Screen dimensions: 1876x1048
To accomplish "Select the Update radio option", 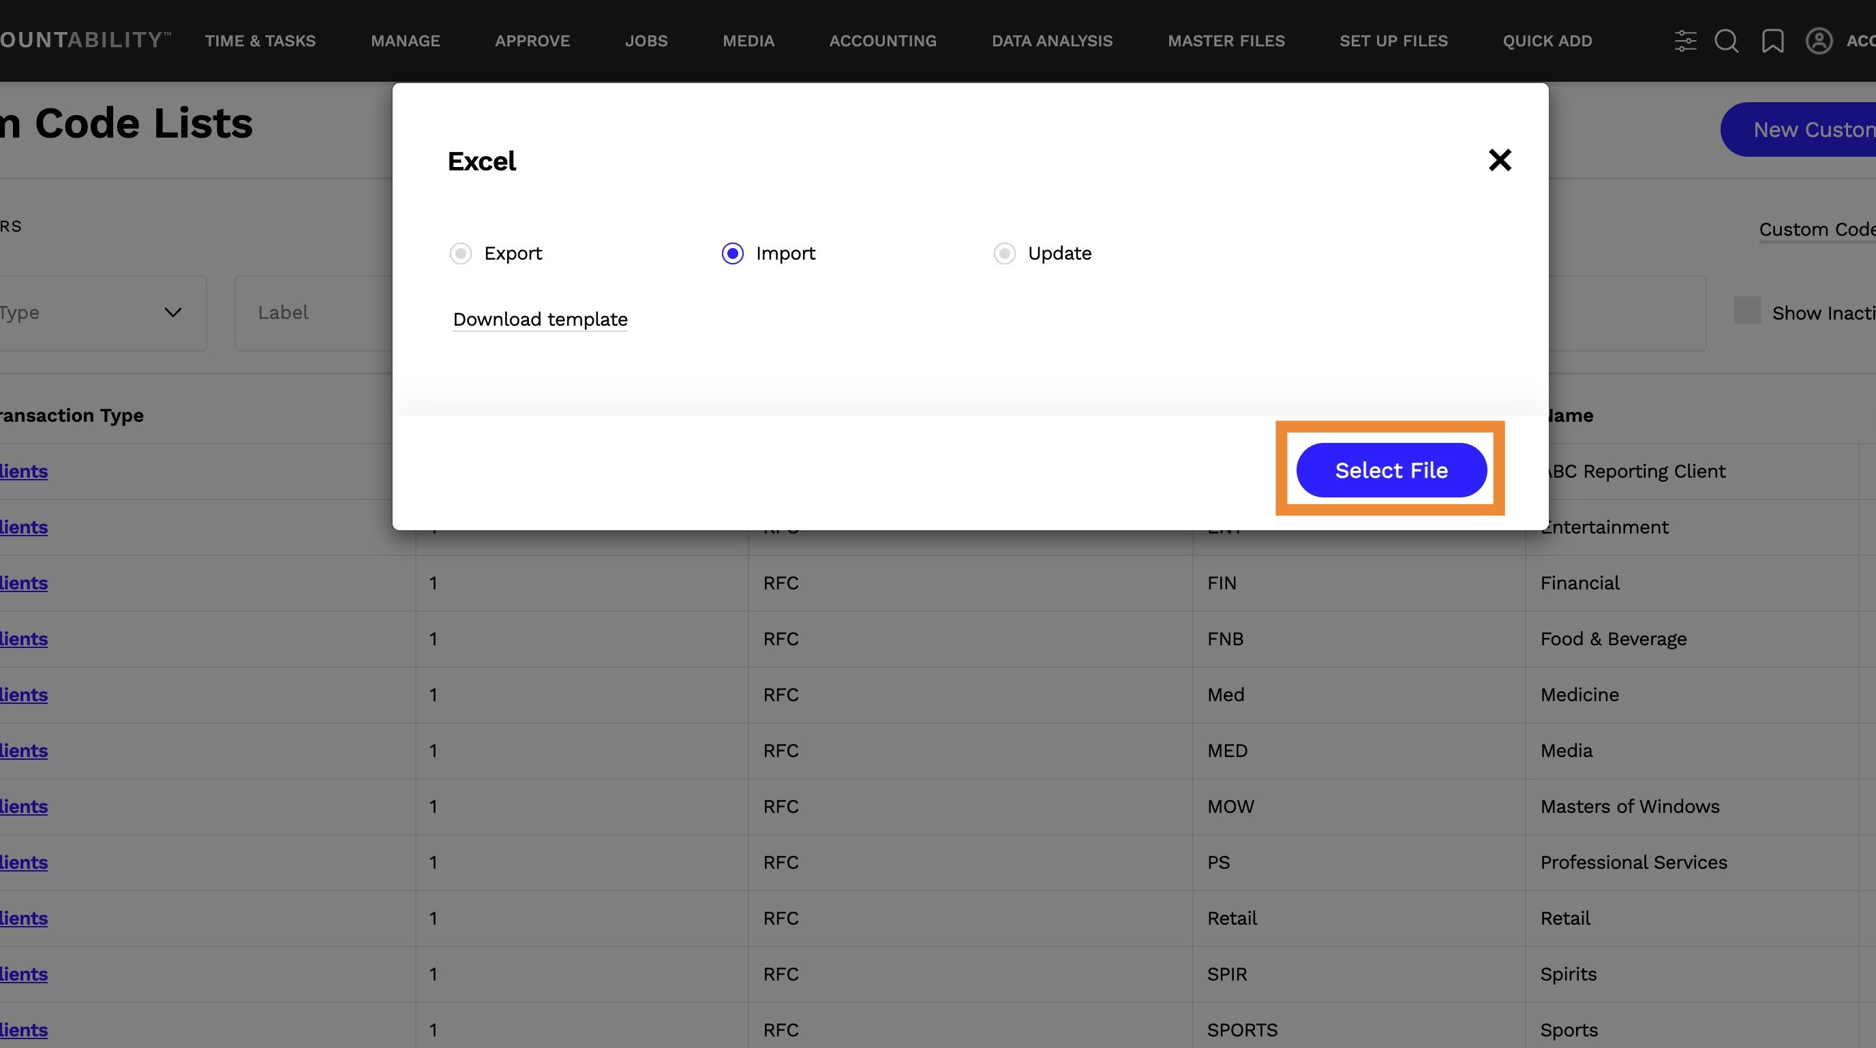I will (x=1004, y=253).
